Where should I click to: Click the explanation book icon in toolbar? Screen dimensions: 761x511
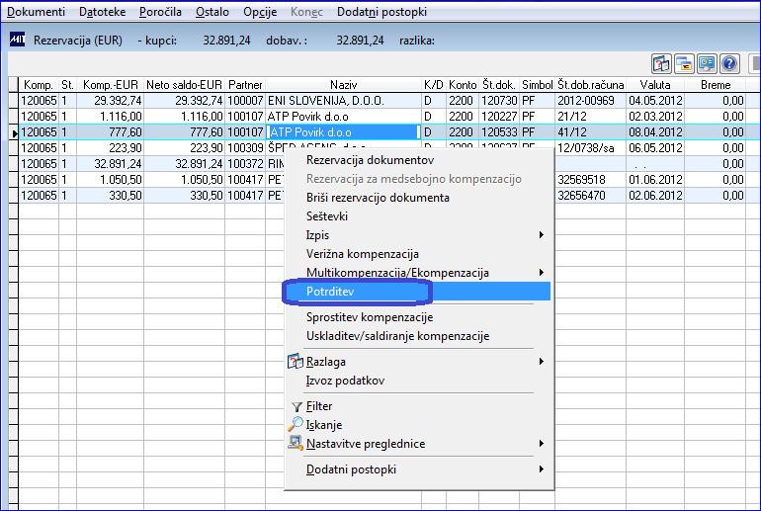(661, 63)
